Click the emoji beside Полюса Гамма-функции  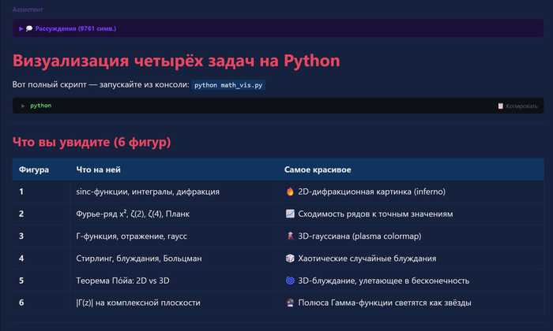pos(289,302)
